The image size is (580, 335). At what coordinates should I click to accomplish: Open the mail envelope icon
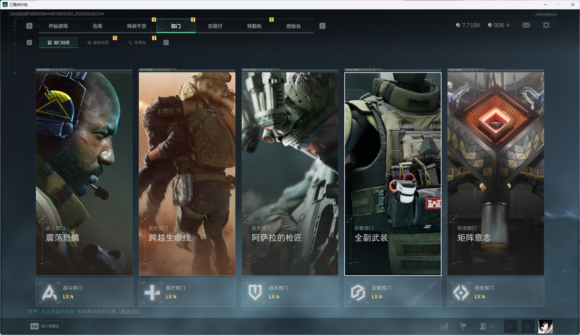(526, 25)
